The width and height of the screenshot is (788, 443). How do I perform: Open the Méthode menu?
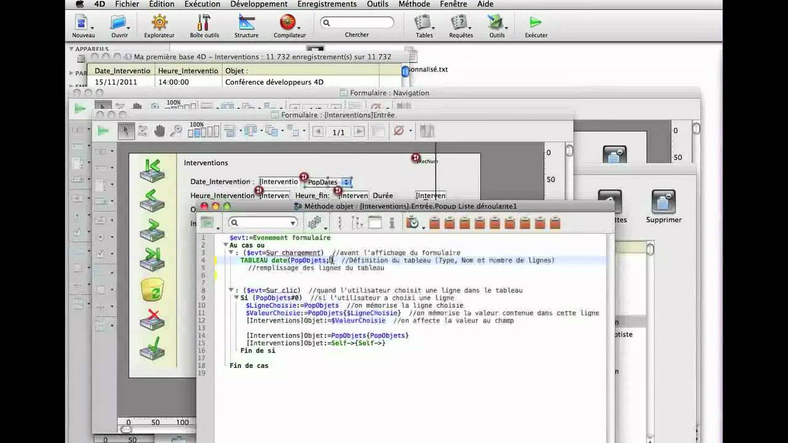414,4
